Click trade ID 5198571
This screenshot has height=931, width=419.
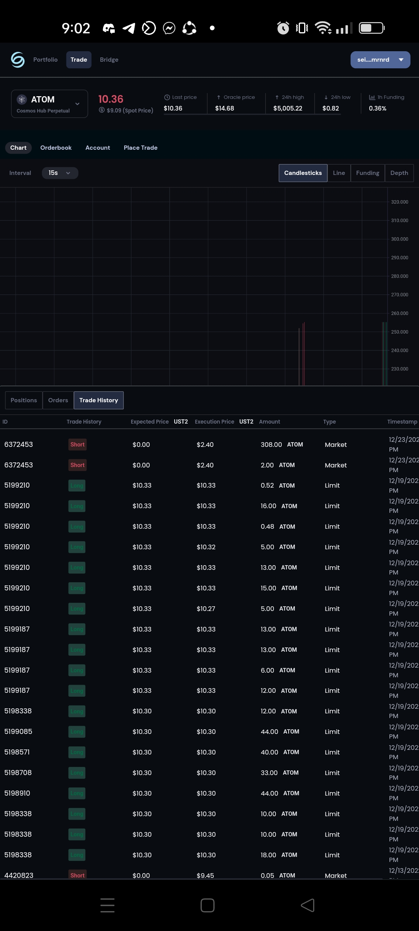(17, 752)
